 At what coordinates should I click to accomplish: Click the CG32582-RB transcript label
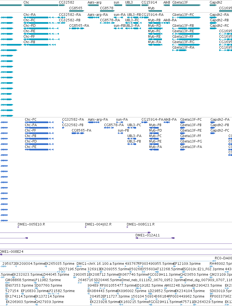pos(70,20)
